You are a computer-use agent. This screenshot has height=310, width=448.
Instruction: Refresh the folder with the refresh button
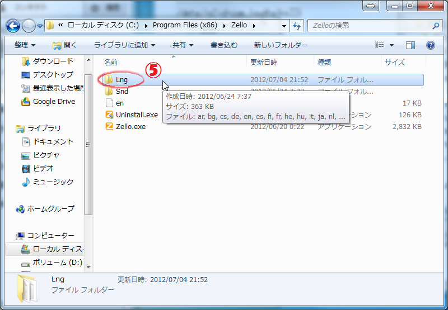(297, 26)
